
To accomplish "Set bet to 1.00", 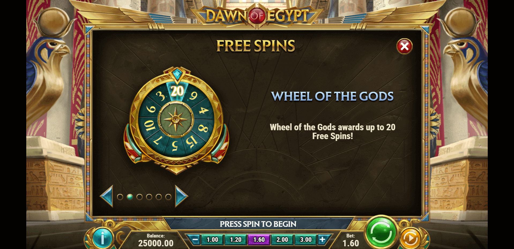I will click(212, 240).
